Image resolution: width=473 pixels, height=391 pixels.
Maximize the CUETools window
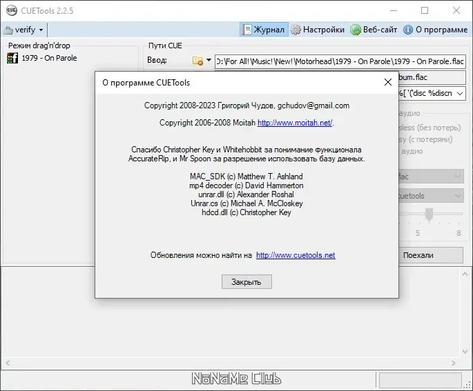(x=425, y=10)
